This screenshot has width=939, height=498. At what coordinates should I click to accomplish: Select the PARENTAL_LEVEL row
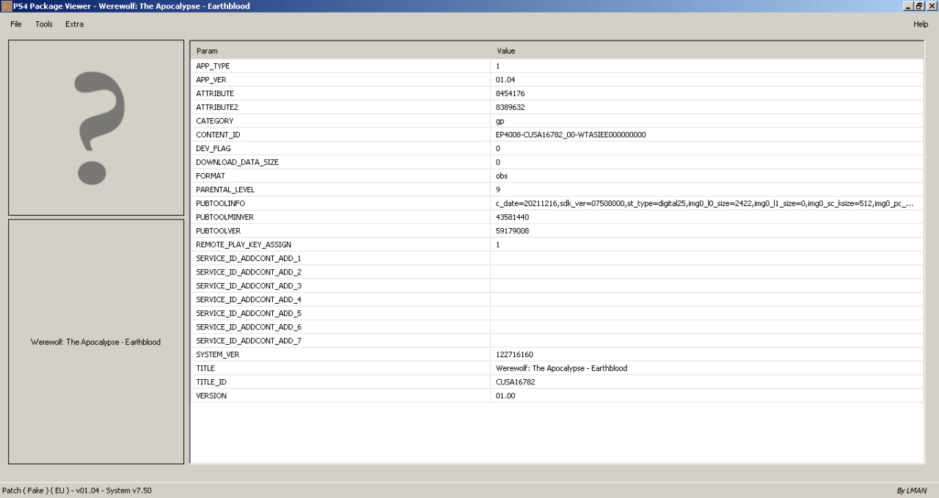[557, 189]
